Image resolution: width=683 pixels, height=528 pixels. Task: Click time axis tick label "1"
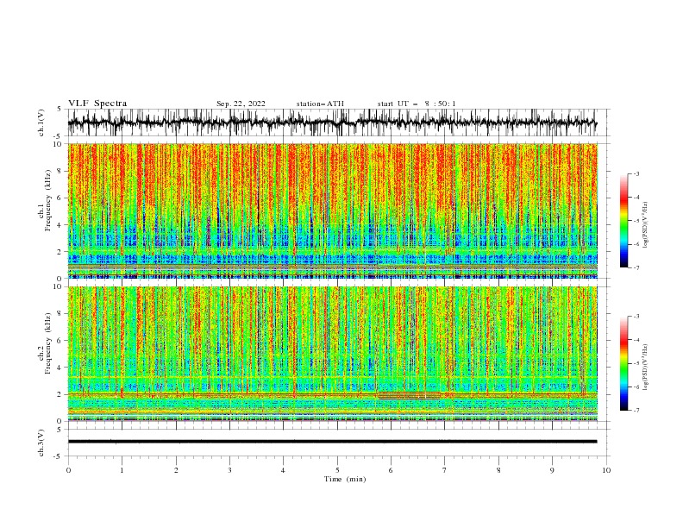(x=122, y=470)
